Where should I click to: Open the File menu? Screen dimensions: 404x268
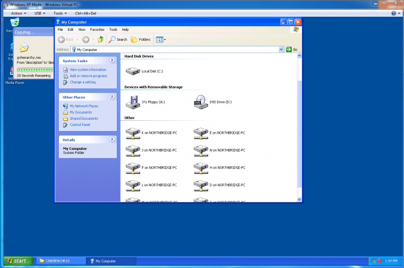60,30
